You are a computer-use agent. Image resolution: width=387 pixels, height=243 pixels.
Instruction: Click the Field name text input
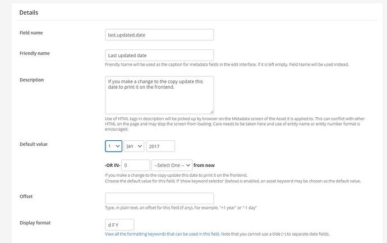159,35
